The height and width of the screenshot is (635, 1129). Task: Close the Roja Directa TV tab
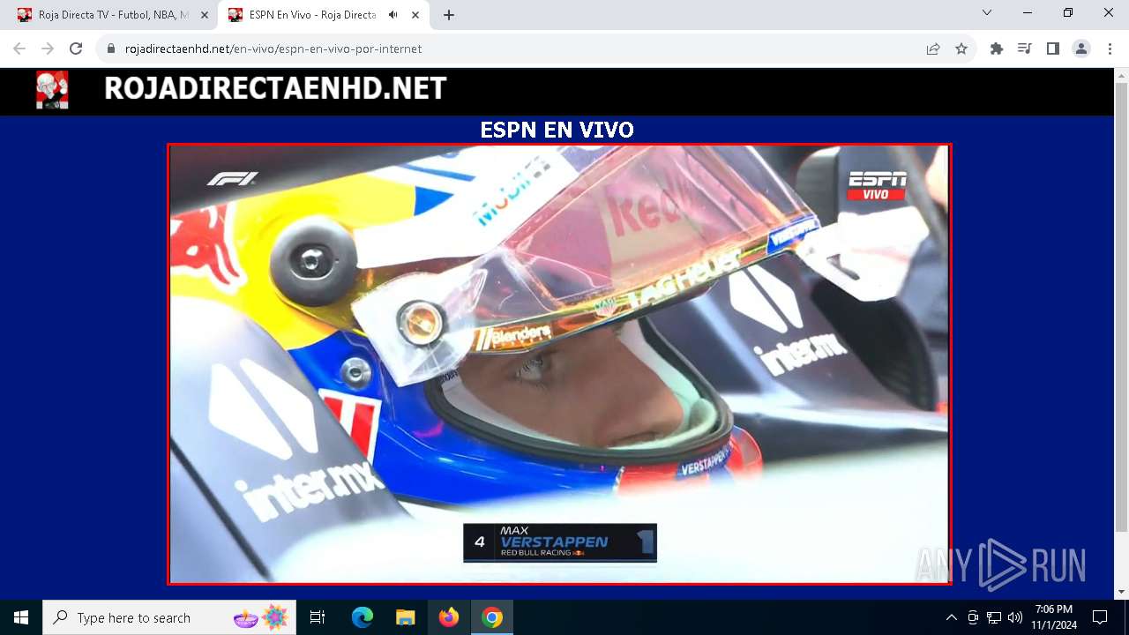(205, 15)
